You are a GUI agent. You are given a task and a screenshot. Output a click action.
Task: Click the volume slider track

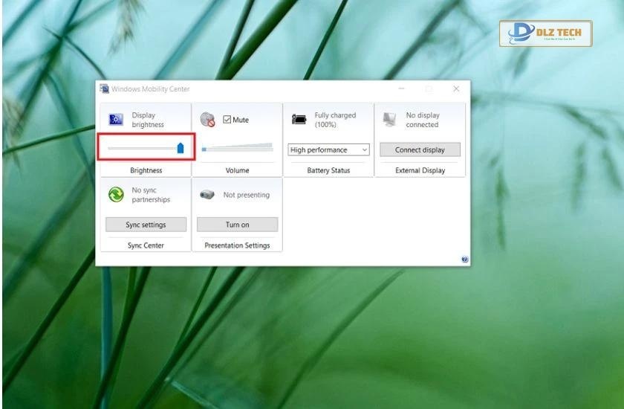(238, 149)
